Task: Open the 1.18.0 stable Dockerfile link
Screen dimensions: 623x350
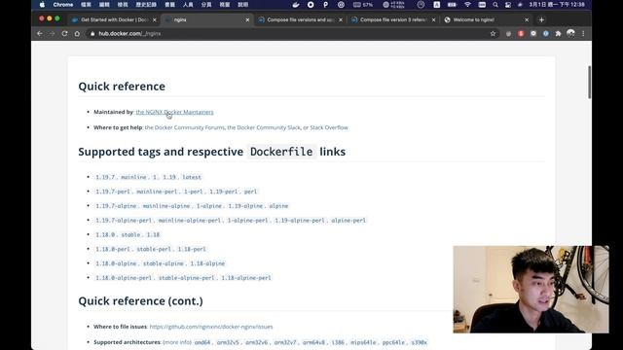Action: [128, 235]
